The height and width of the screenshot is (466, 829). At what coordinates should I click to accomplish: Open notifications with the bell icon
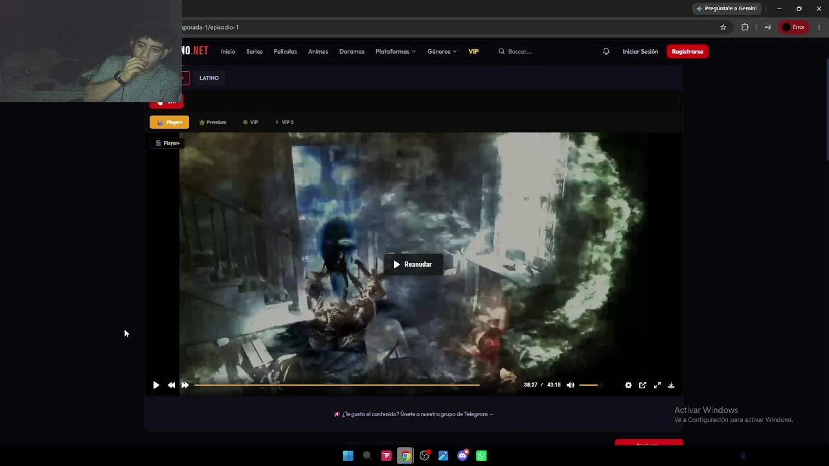coord(606,52)
